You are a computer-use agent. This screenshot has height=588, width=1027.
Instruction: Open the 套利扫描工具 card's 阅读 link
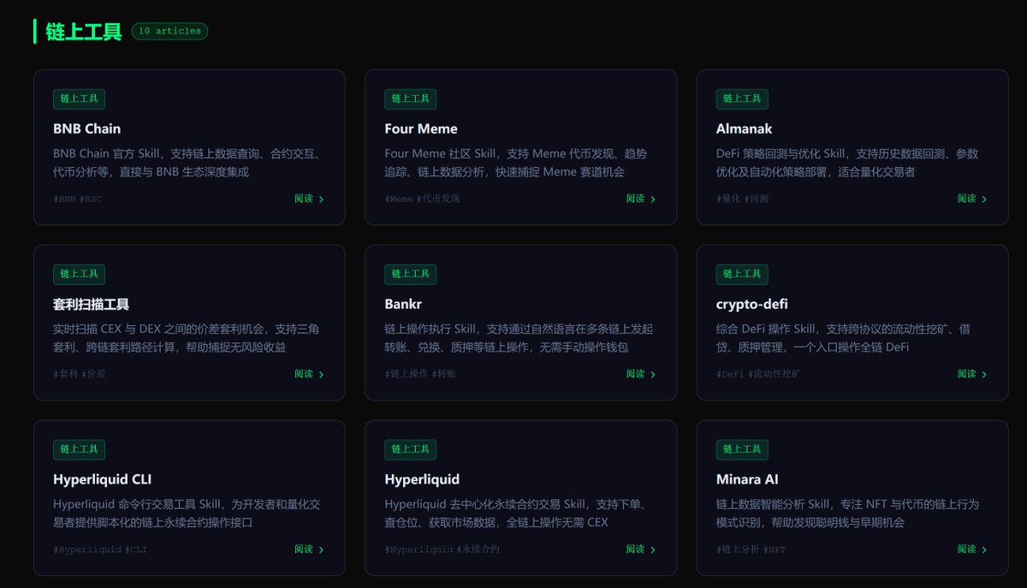[x=309, y=374]
